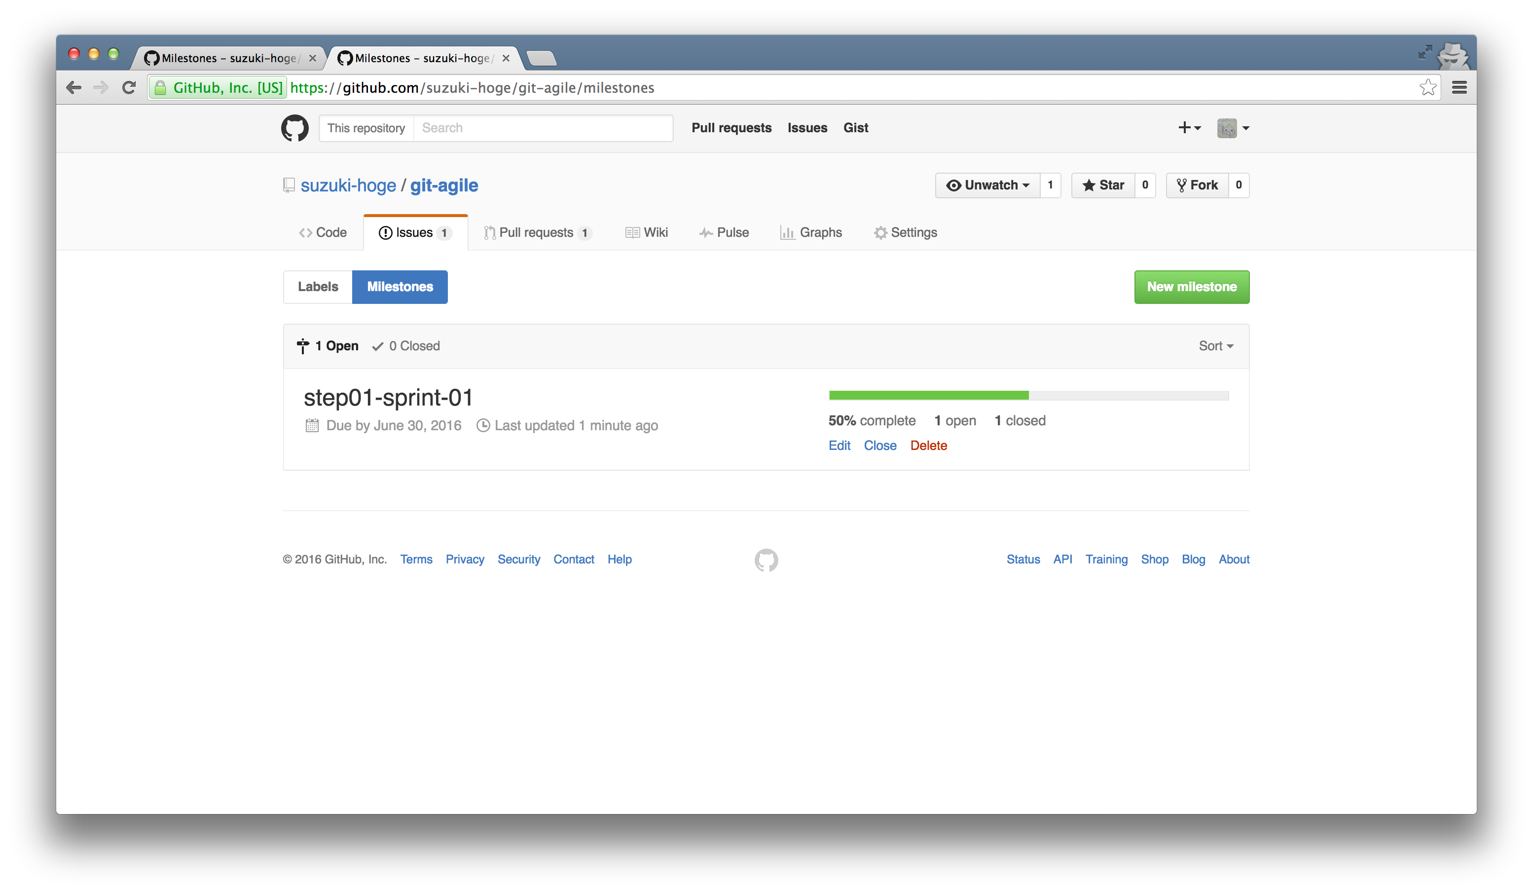
Task: Bookmark page with the star icon
Action: [1428, 88]
